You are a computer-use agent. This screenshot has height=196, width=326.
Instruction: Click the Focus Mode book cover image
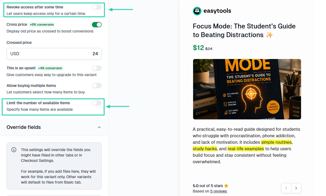click(x=247, y=89)
